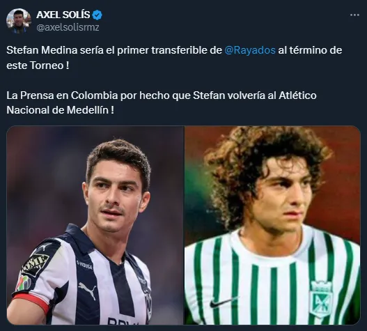Click the Liga MX patch on the sleeve
Viewport: 367px width, 331px height.
coord(23,283)
